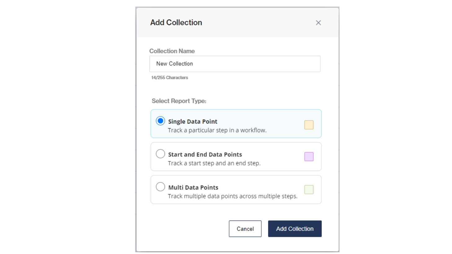The image size is (452, 254).
Task: Click the orange swatch for Single Data Point
Action: point(309,125)
